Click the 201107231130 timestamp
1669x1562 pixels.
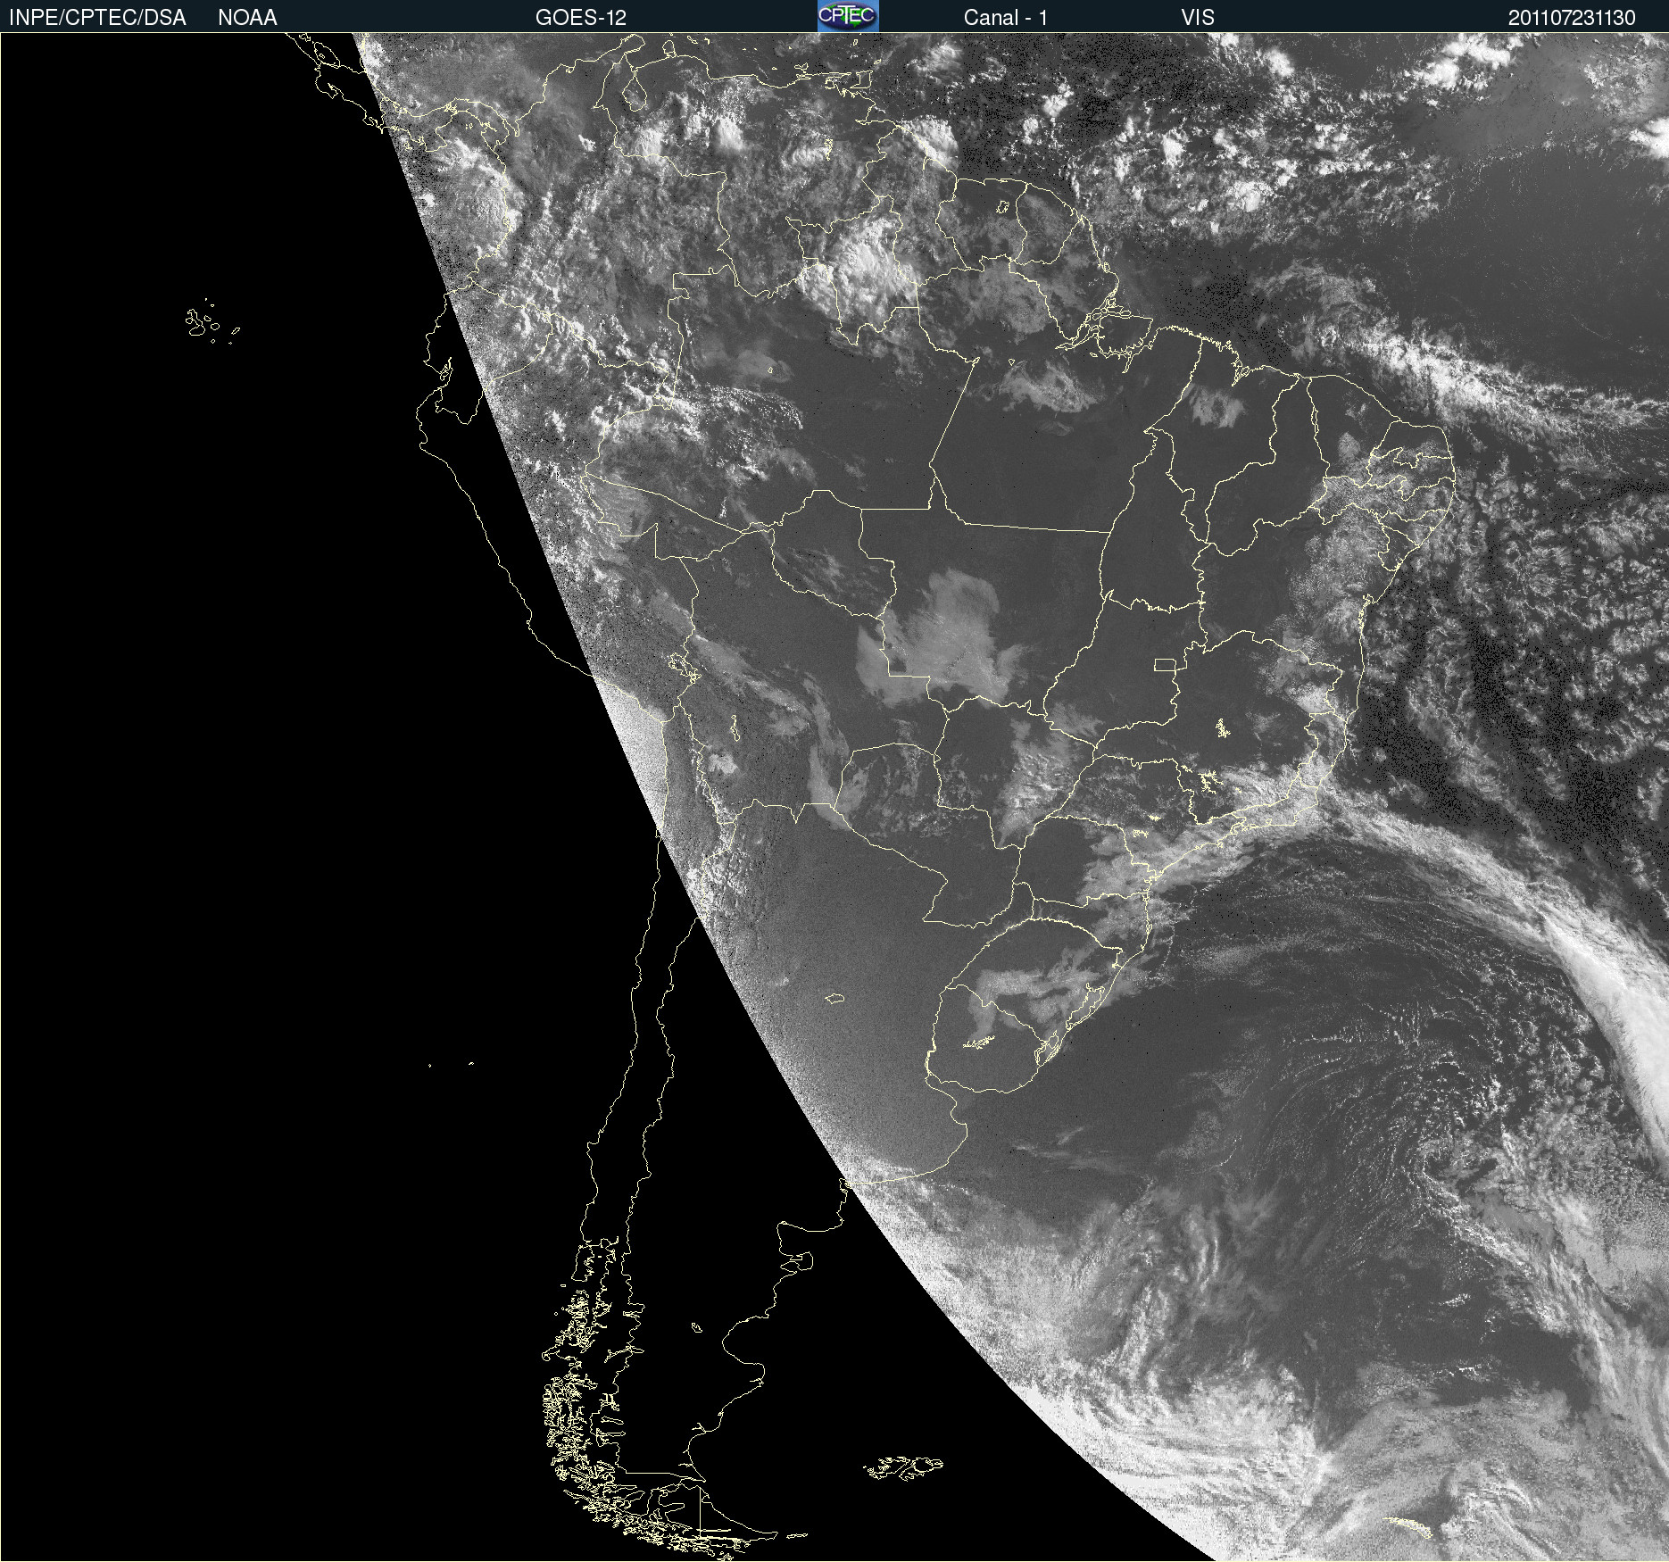[1572, 18]
